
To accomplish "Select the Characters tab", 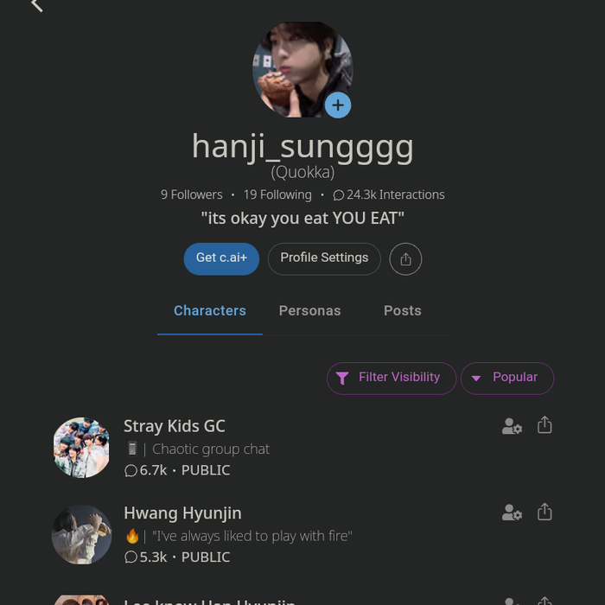I will (x=210, y=310).
